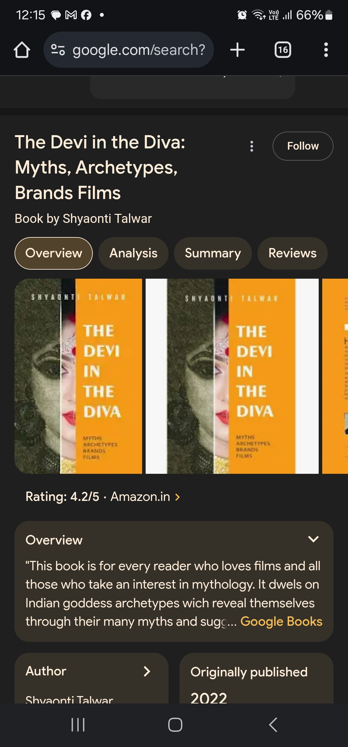
Task: Switch to the Summary tab
Action: [x=213, y=253]
